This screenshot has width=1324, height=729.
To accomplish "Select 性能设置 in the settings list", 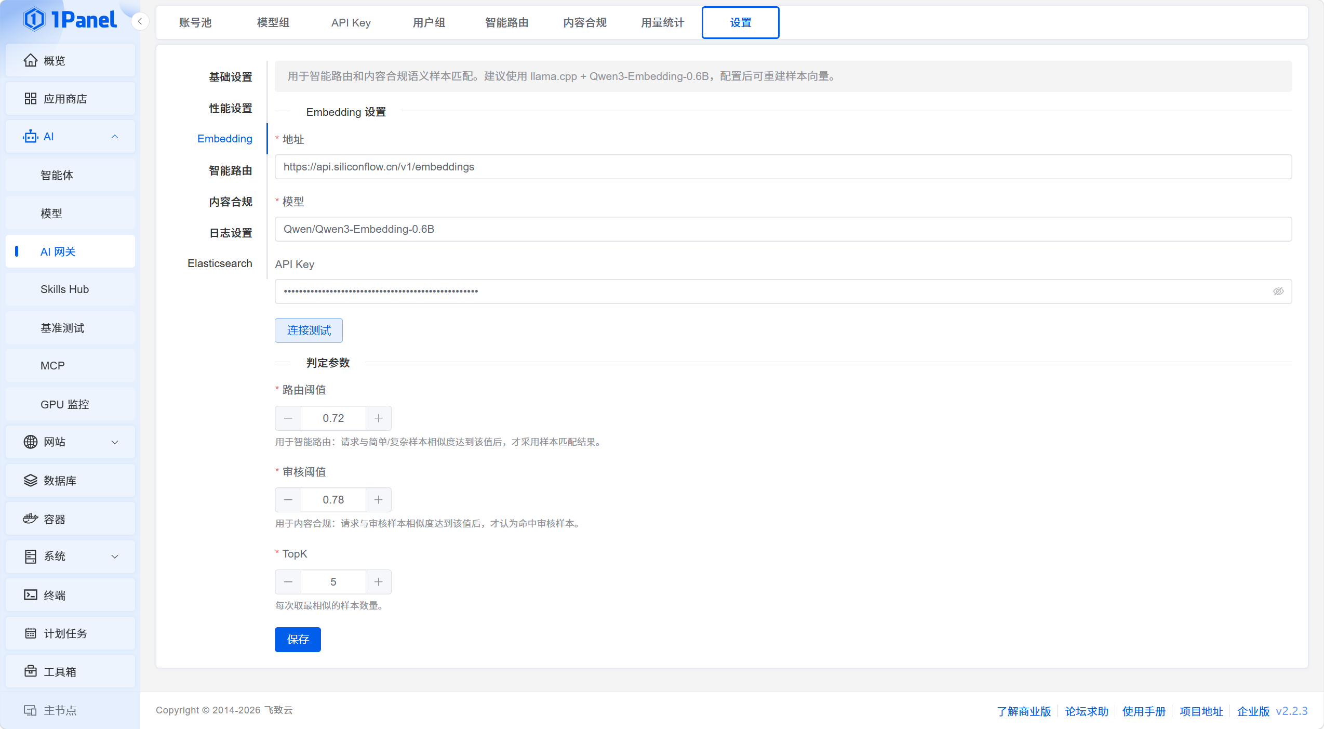I will (x=231, y=108).
